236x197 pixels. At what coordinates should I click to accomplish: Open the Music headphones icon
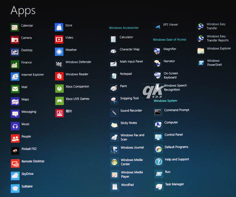(15, 126)
